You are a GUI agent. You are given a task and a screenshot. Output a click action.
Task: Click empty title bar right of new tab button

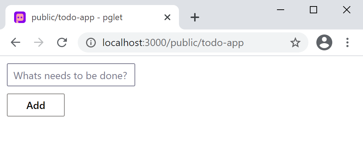[x=235, y=16]
